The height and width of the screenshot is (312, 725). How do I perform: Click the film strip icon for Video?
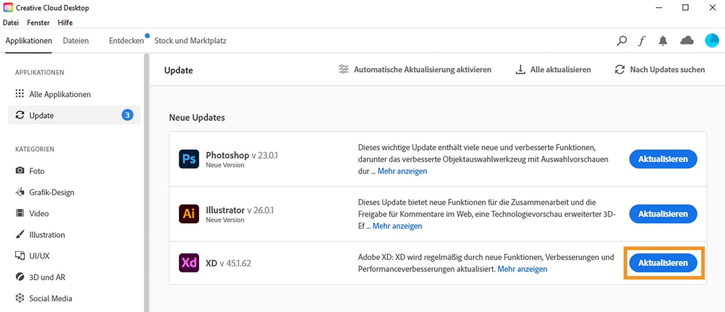point(20,213)
